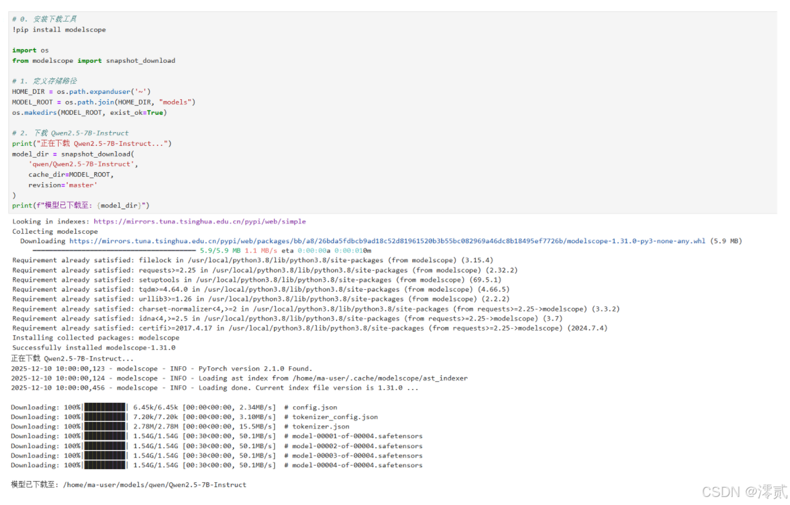Click the model-00002-of-00004.safetensors download row
The height and width of the screenshot is (505, 790).
click(x=217, y=446)
